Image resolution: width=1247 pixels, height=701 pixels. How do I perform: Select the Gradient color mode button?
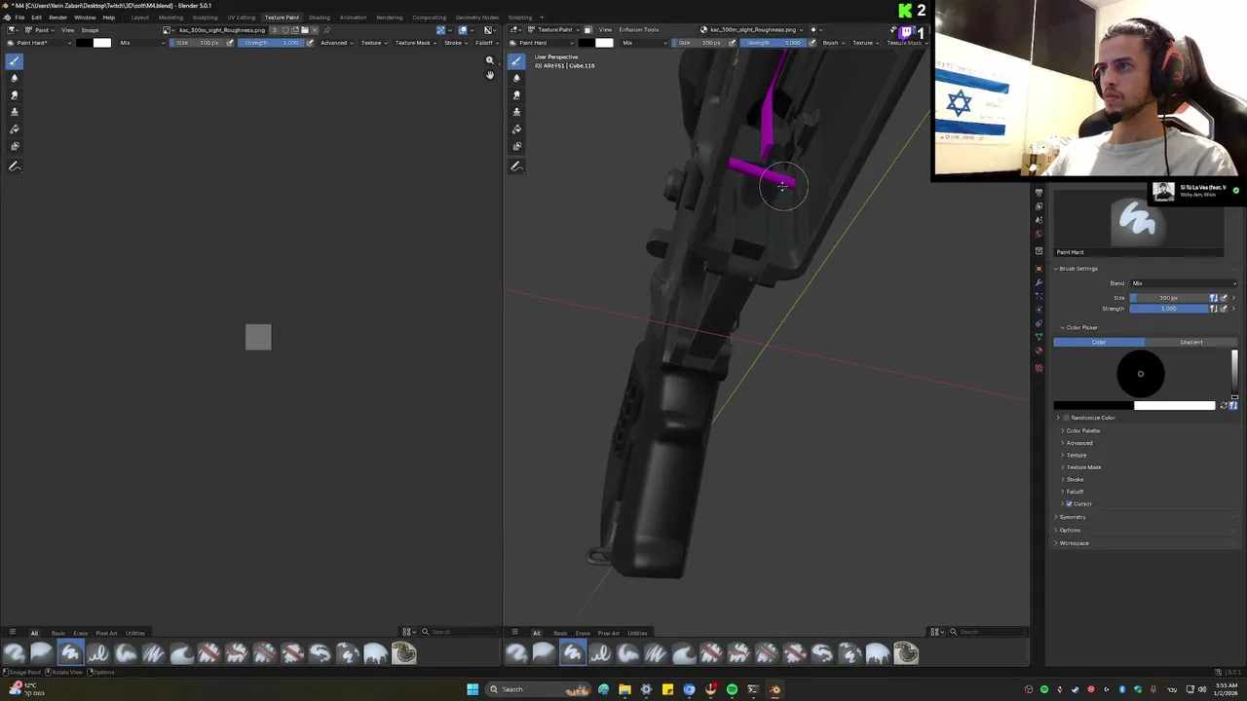click(1191, 342)
